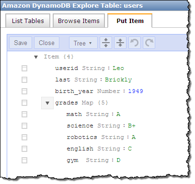This screenshot has height=184, width=195.
Task: Switch to the Browse Items tab
Action: pos(79,21)
